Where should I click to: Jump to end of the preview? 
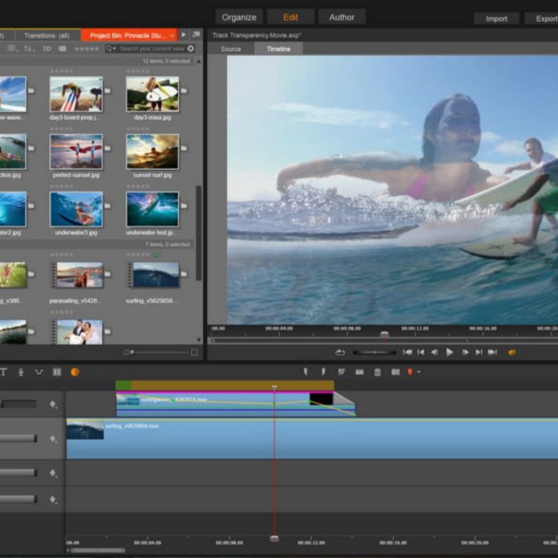(492, 352)
